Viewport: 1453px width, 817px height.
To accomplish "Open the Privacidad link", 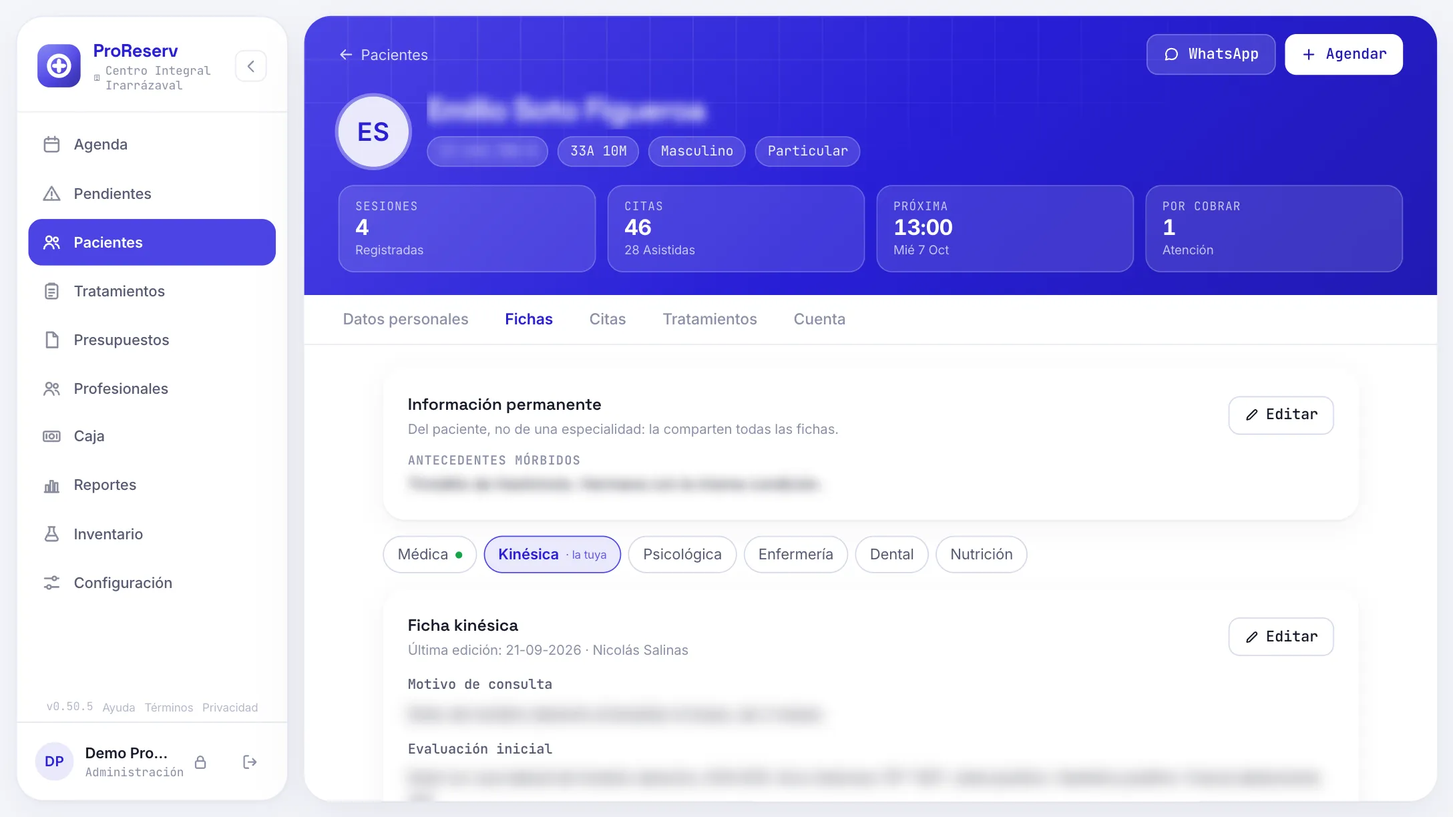I will pyautogui.click(x=230, y=708).
